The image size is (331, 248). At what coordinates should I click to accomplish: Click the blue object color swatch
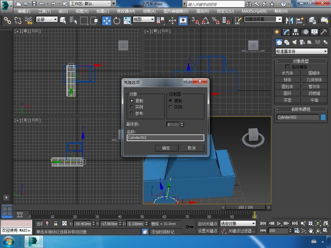click(x=323, y=117)
